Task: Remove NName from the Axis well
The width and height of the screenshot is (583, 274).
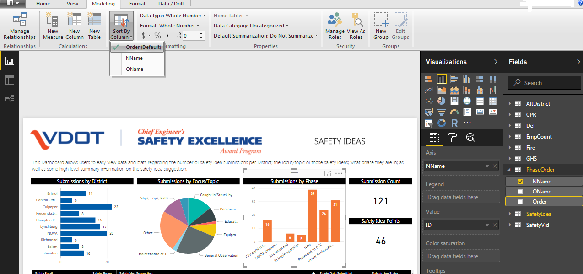Action: (x=495, y=166)
